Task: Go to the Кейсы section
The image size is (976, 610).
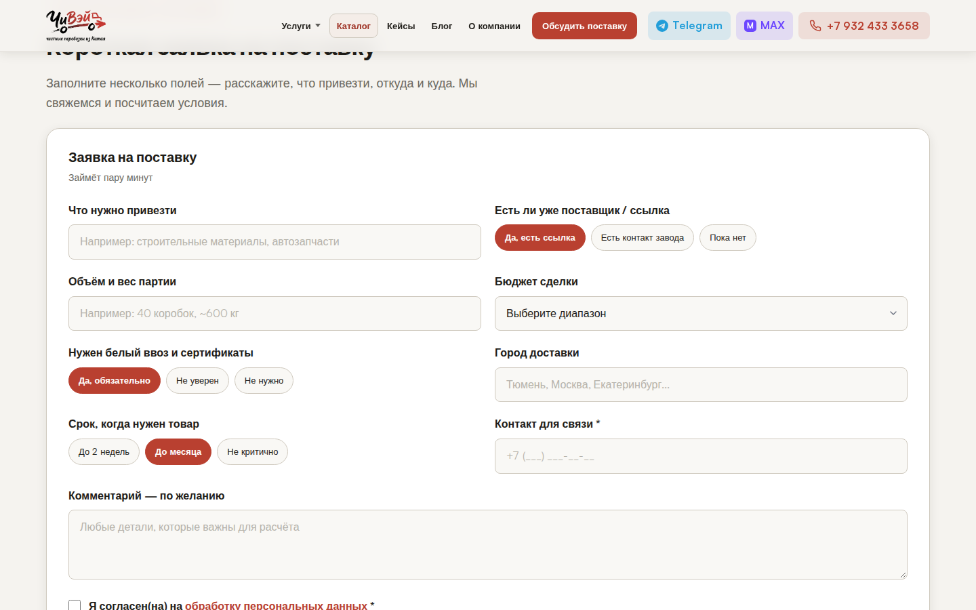Action: click(x=401, y=26)
